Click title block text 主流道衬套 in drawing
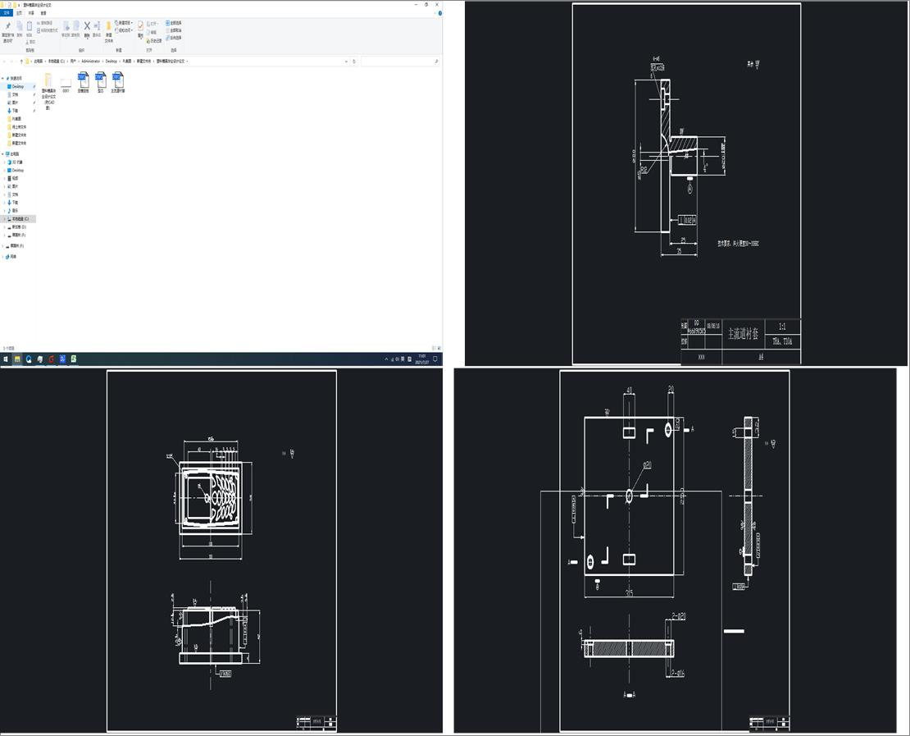 (x=743, y=334)
